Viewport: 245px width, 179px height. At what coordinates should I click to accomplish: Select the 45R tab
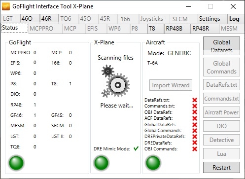[108, 19]
